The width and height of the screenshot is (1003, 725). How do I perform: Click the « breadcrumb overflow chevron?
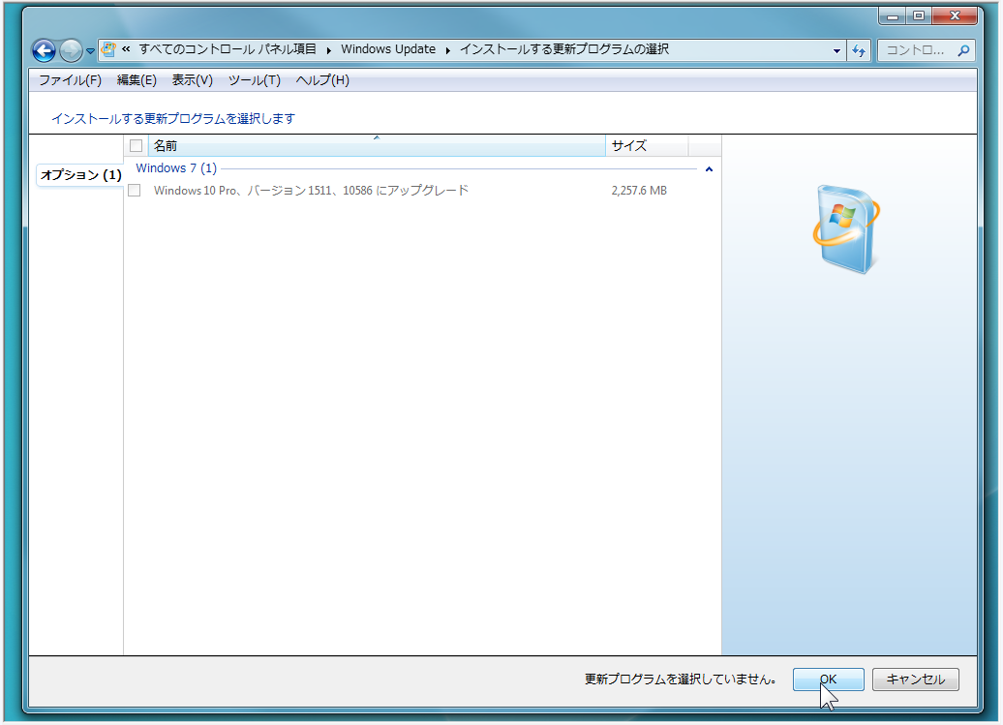pos(126,49)
